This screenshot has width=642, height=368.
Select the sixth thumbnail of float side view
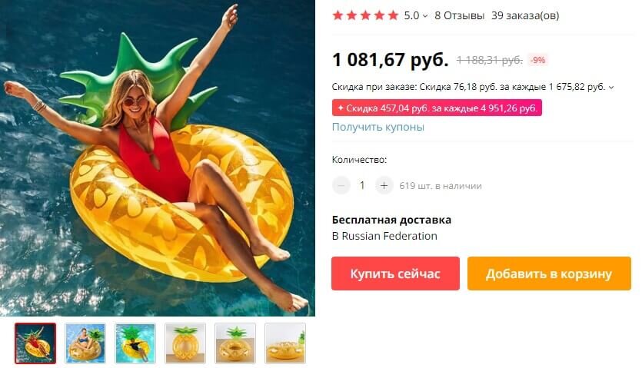pyautogui.click(x=285, y=343)
